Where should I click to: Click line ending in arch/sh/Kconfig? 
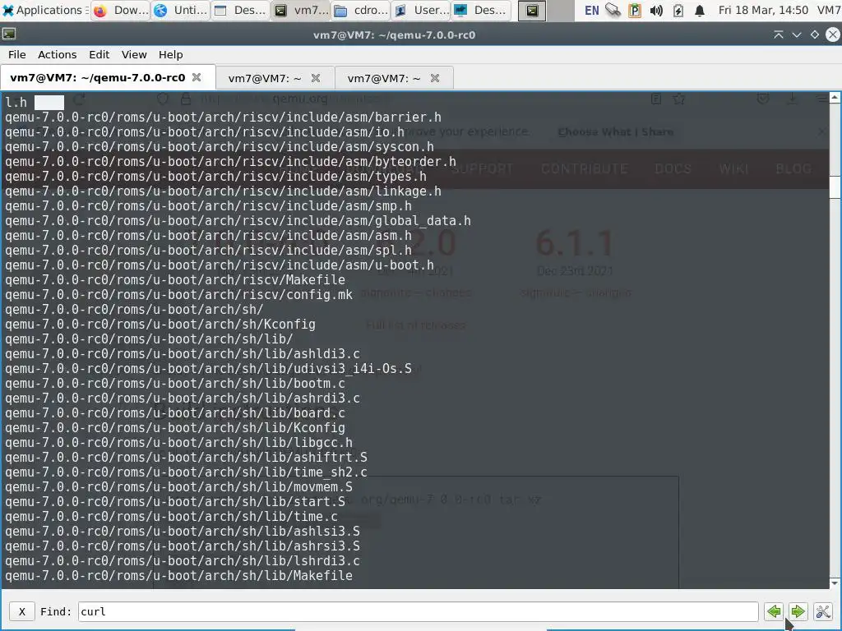tap(160, 324)
